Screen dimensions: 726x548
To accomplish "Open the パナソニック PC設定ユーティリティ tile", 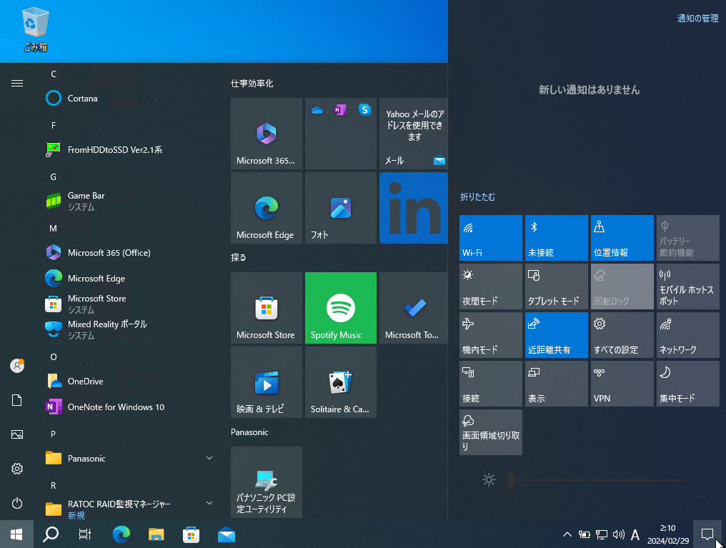I will (x=267, y=482).
